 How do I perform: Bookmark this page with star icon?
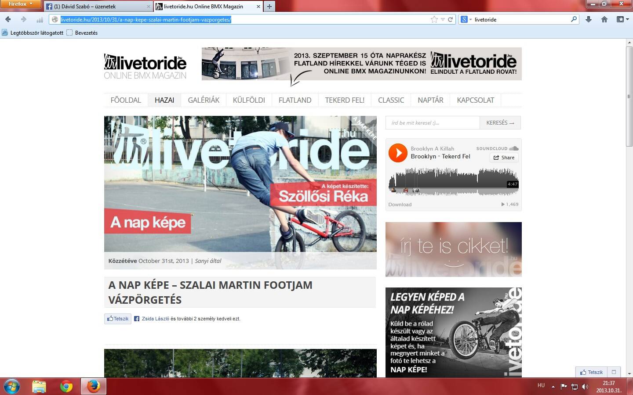click(x=434, y=19)
